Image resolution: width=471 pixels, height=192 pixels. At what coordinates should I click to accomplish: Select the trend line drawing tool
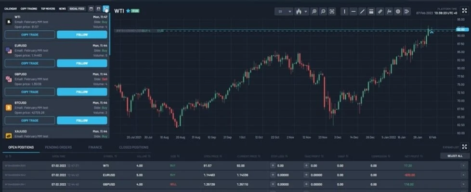pos(362,12)
